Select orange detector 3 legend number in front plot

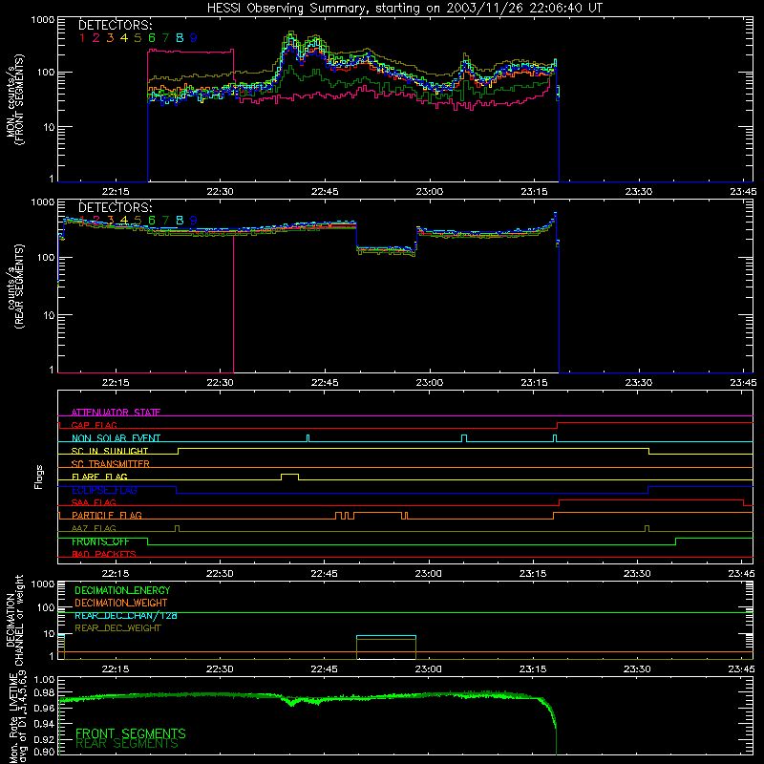(x=110, y=37)
